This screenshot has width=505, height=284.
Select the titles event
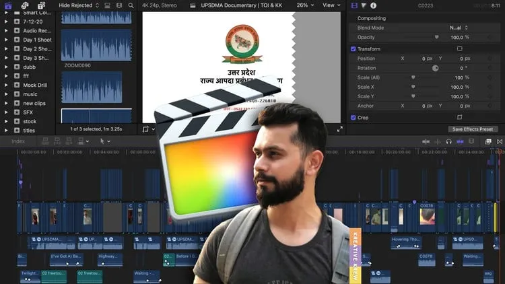(x=29, y=131)
